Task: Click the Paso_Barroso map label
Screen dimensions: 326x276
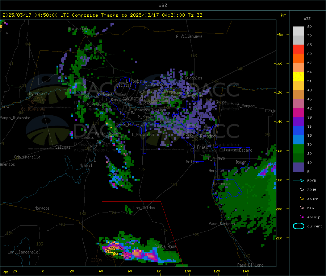Action: coord(222,224)
